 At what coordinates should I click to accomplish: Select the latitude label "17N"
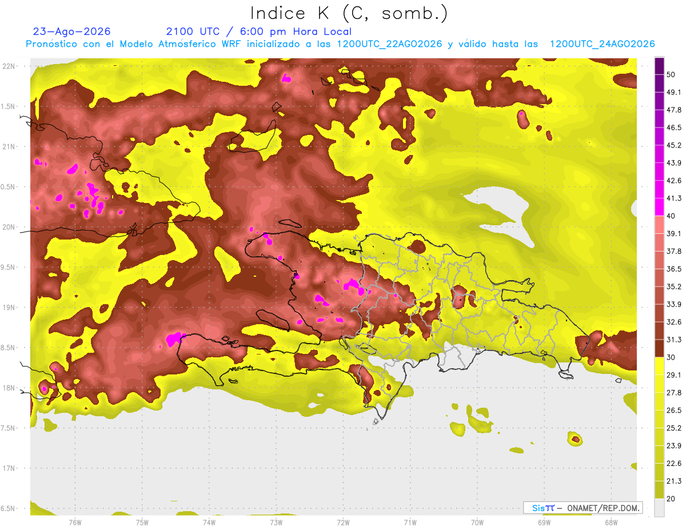click(x=9, y=468)
